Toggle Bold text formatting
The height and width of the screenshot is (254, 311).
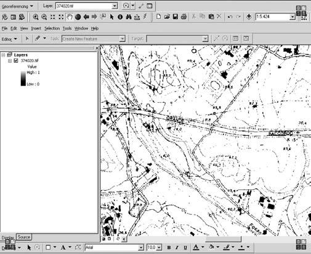[x=169, y=248]
